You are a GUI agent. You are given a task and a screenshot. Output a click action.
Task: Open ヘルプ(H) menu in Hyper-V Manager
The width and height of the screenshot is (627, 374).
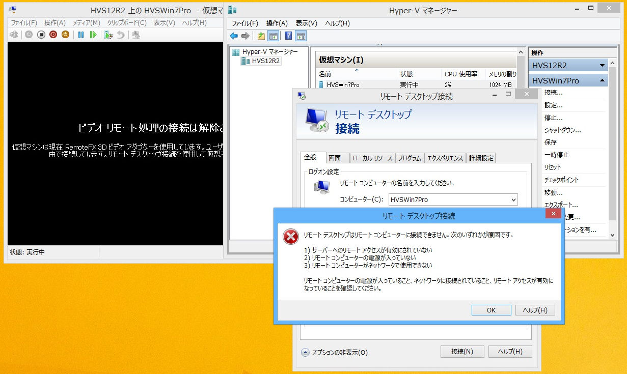pos(338,23)
